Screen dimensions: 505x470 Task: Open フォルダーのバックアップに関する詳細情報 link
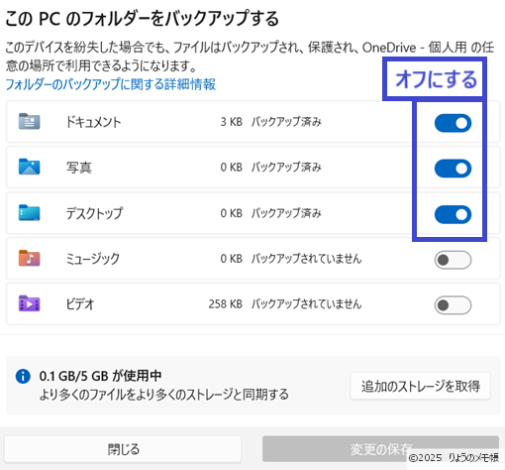[x=111, y=84]
